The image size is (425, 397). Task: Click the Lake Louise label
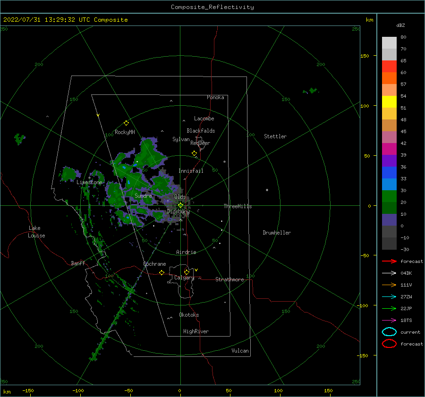coord(36,232)
